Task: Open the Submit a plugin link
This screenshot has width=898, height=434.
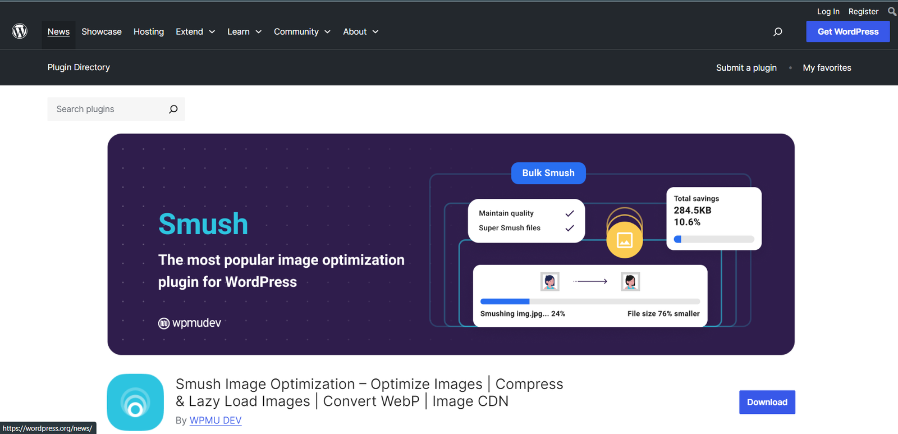Action: tap(746, 67)
